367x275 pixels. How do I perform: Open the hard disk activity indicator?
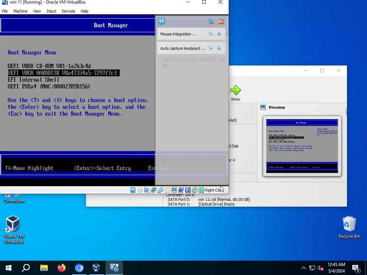133,190
